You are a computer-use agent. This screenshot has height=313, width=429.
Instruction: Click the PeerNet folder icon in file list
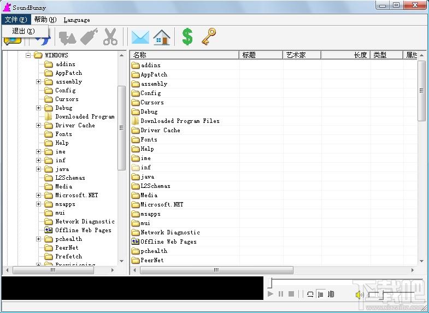pyautogui.click(x=136, y=260)
